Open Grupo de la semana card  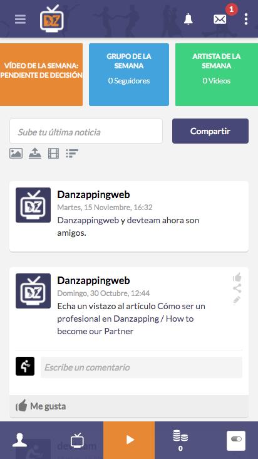click(129, 75)
